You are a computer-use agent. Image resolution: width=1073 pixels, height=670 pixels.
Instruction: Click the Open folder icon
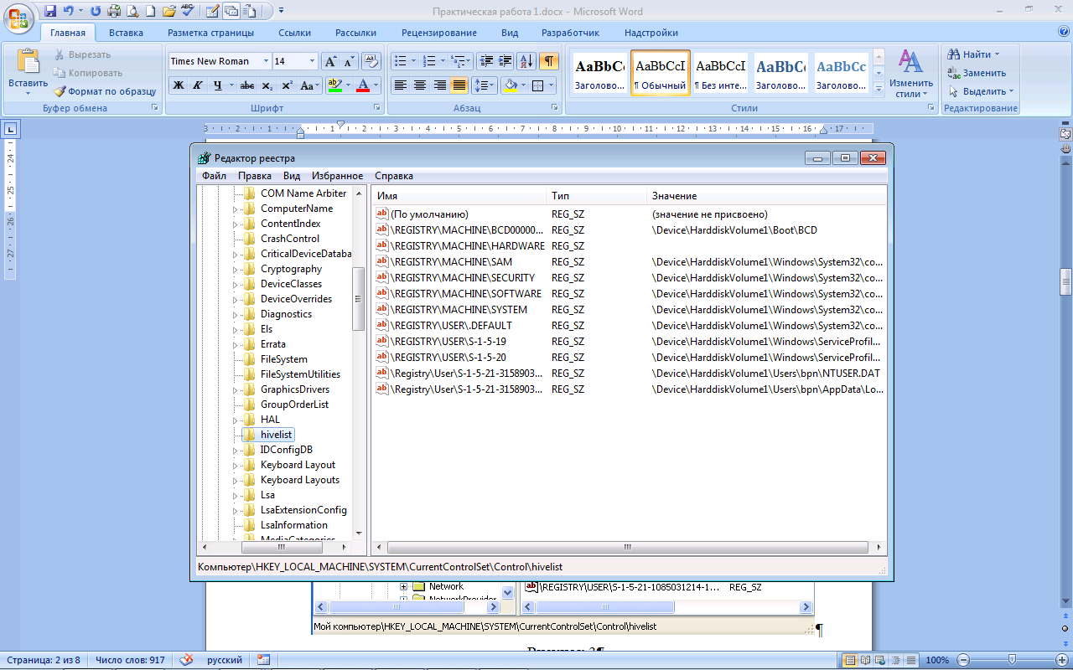(168, 11)
